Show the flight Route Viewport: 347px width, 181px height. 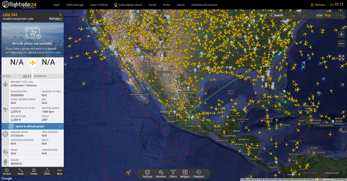(x=21, y=171)
